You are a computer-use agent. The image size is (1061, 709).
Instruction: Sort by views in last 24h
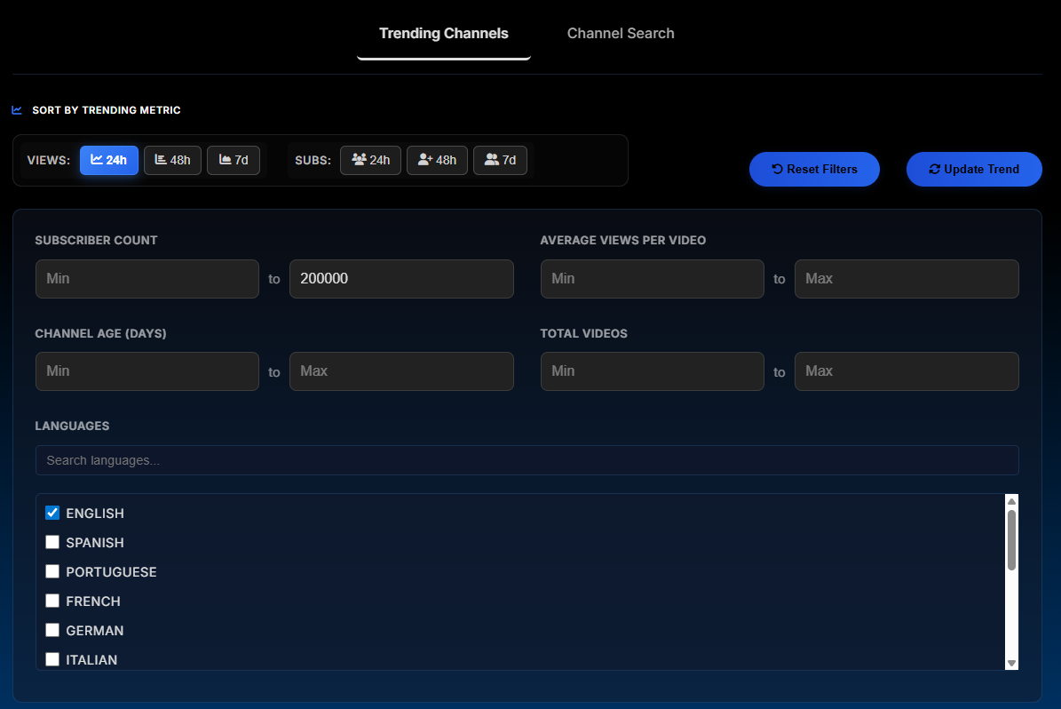pyautogui.click(x=109, y=161)
